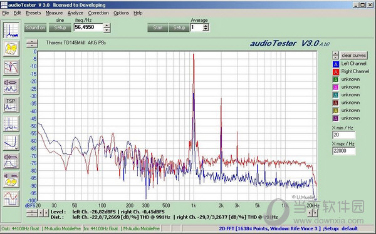Click the Sound on button

pyautogui.click(x=35, y=28)
